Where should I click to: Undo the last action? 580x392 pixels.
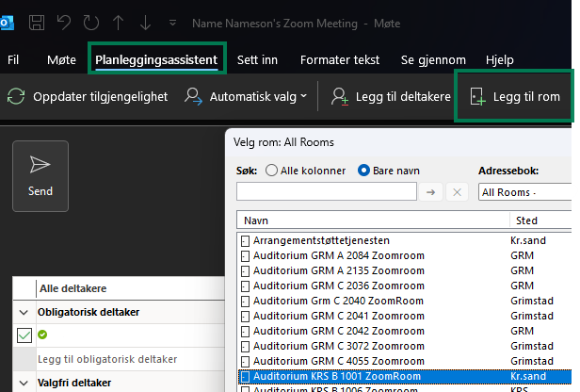64,23
